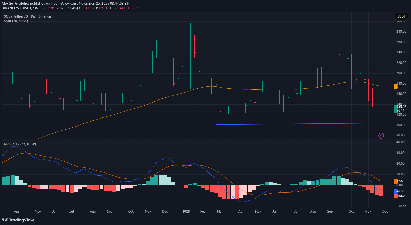
Task: Click the purple lightning bolt icon
Action: [x=381, y=136]
